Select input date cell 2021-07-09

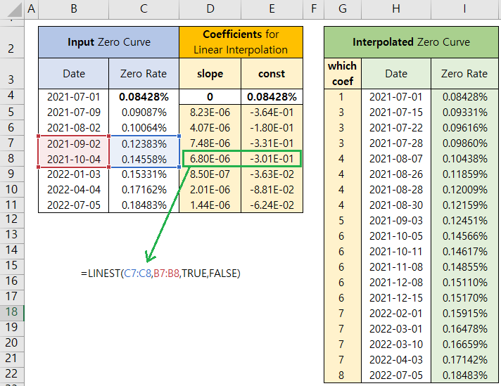click(74, 112)
